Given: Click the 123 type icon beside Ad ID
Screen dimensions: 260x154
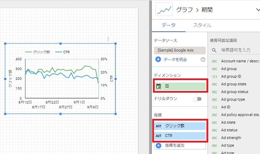Looking at the screenshot, I should point(215,107).
